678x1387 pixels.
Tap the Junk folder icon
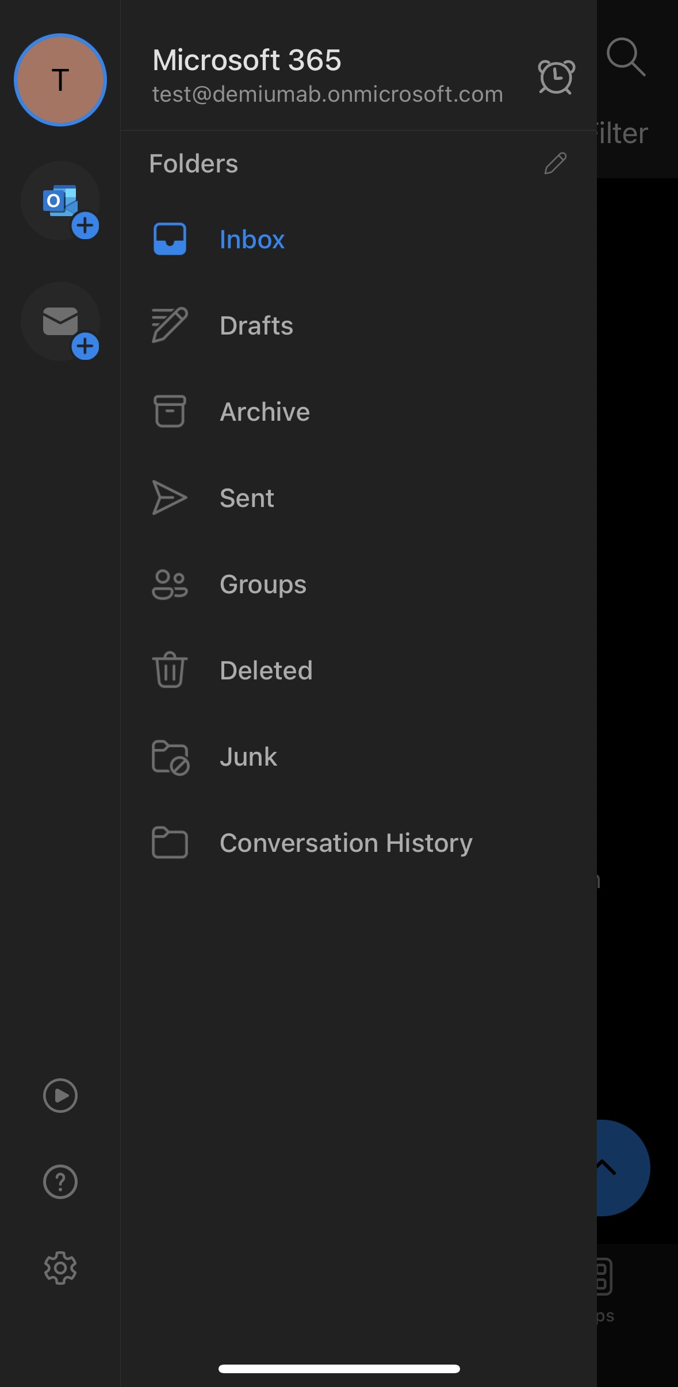170,758
